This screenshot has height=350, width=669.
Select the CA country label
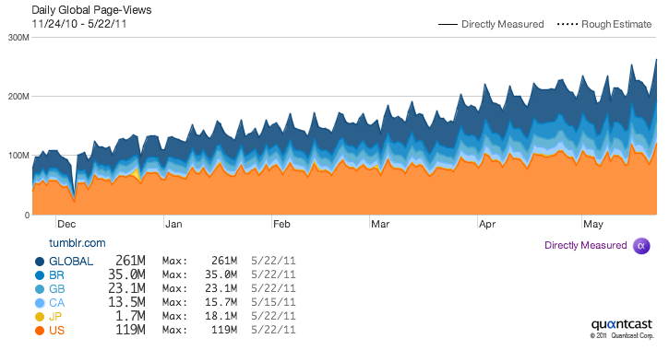click(56, 303)
